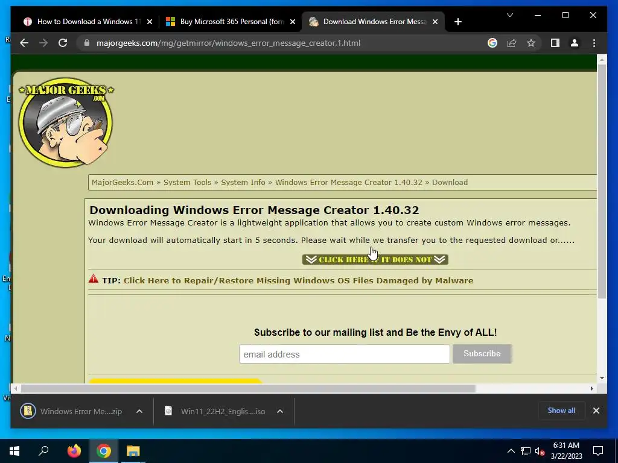The height and width of the screenshot is (463, 618).
Task: Open the Chrome profile avatar
Action: coord(575,43)
